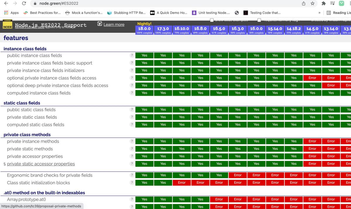Image resolution: width=351 pixels, height=209 pixels.
Task: Open the Mock a function's... bookmark
Action: coord(84,13)
